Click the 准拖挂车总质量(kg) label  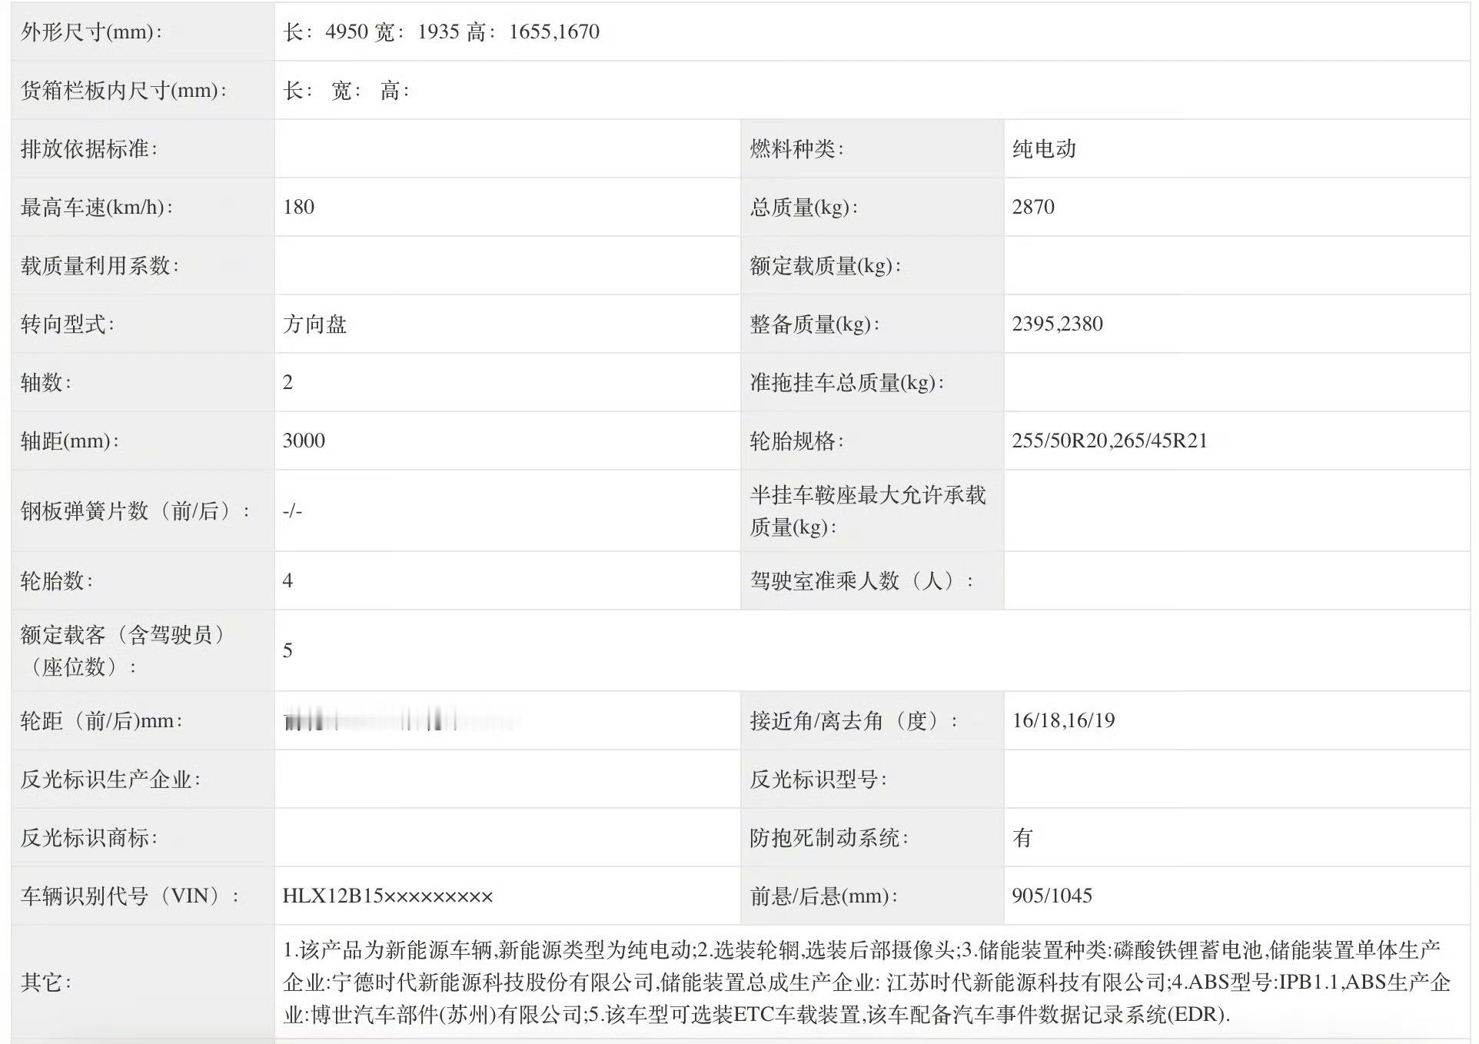click(x=847, y=383)
